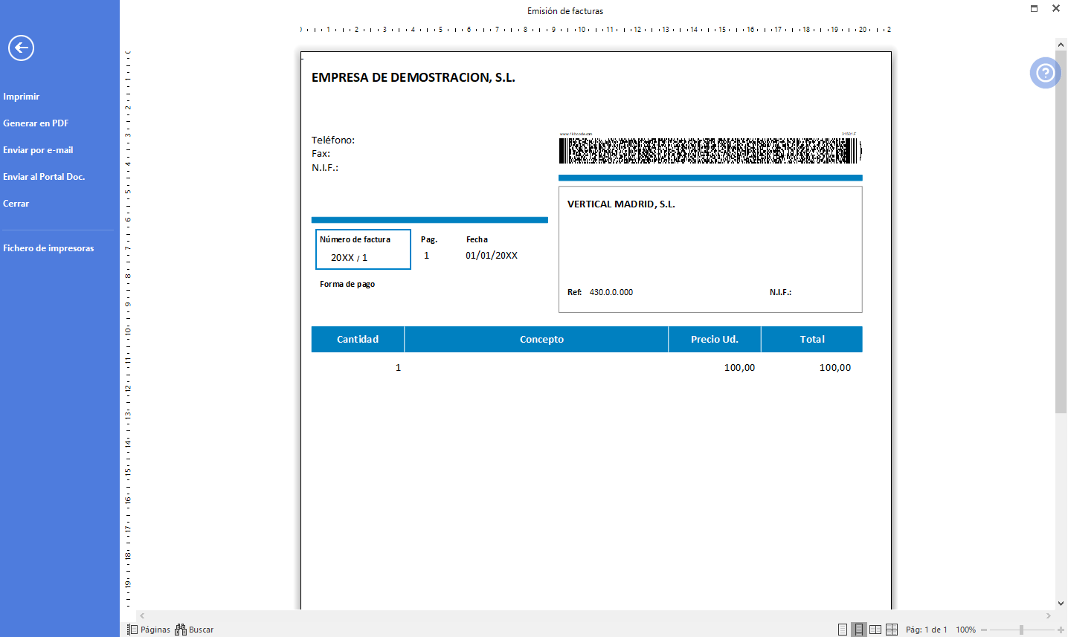The width and height of the screenshot is (1068, 637).
Task: Click the Teléfono: label
Action: (x=333, y=140)
